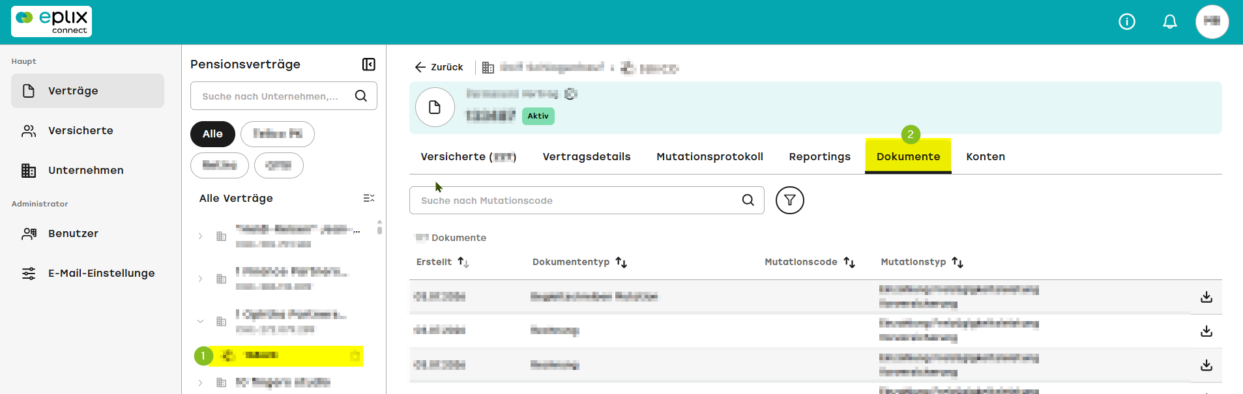Focus the Suche nach Unternehmen field
Image resolution: width=1243 pixels, height=394 pixels.
pos(284,96)
